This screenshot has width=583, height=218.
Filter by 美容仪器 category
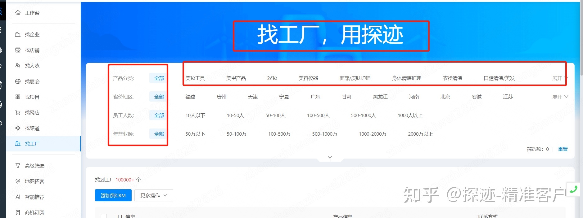tap(308, 78)
